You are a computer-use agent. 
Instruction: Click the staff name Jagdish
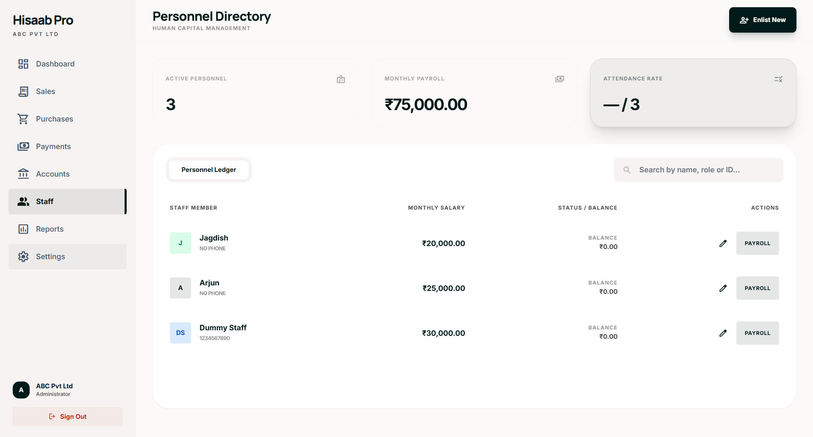[214, 238]
